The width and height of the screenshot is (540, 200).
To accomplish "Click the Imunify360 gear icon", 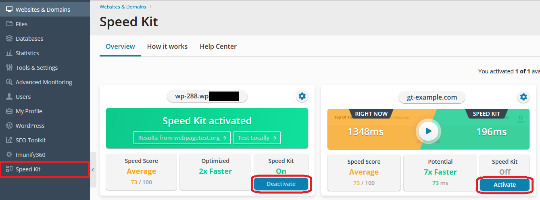I will click(x=9, y=154).
